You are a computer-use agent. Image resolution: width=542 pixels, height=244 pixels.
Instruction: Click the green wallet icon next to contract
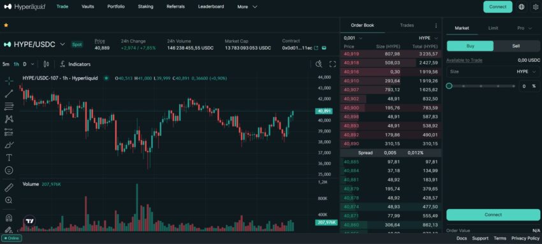tap(323, 48)
